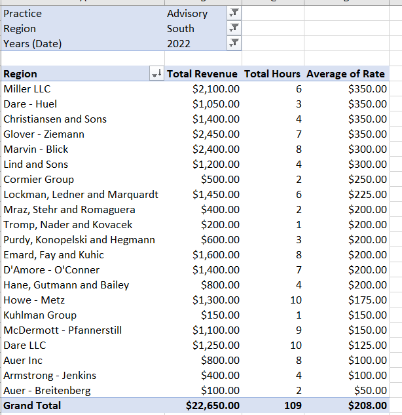The image size is (402, 415).
Task: Open the Years (Date) filter dropdown
Action: click(234, 44)
